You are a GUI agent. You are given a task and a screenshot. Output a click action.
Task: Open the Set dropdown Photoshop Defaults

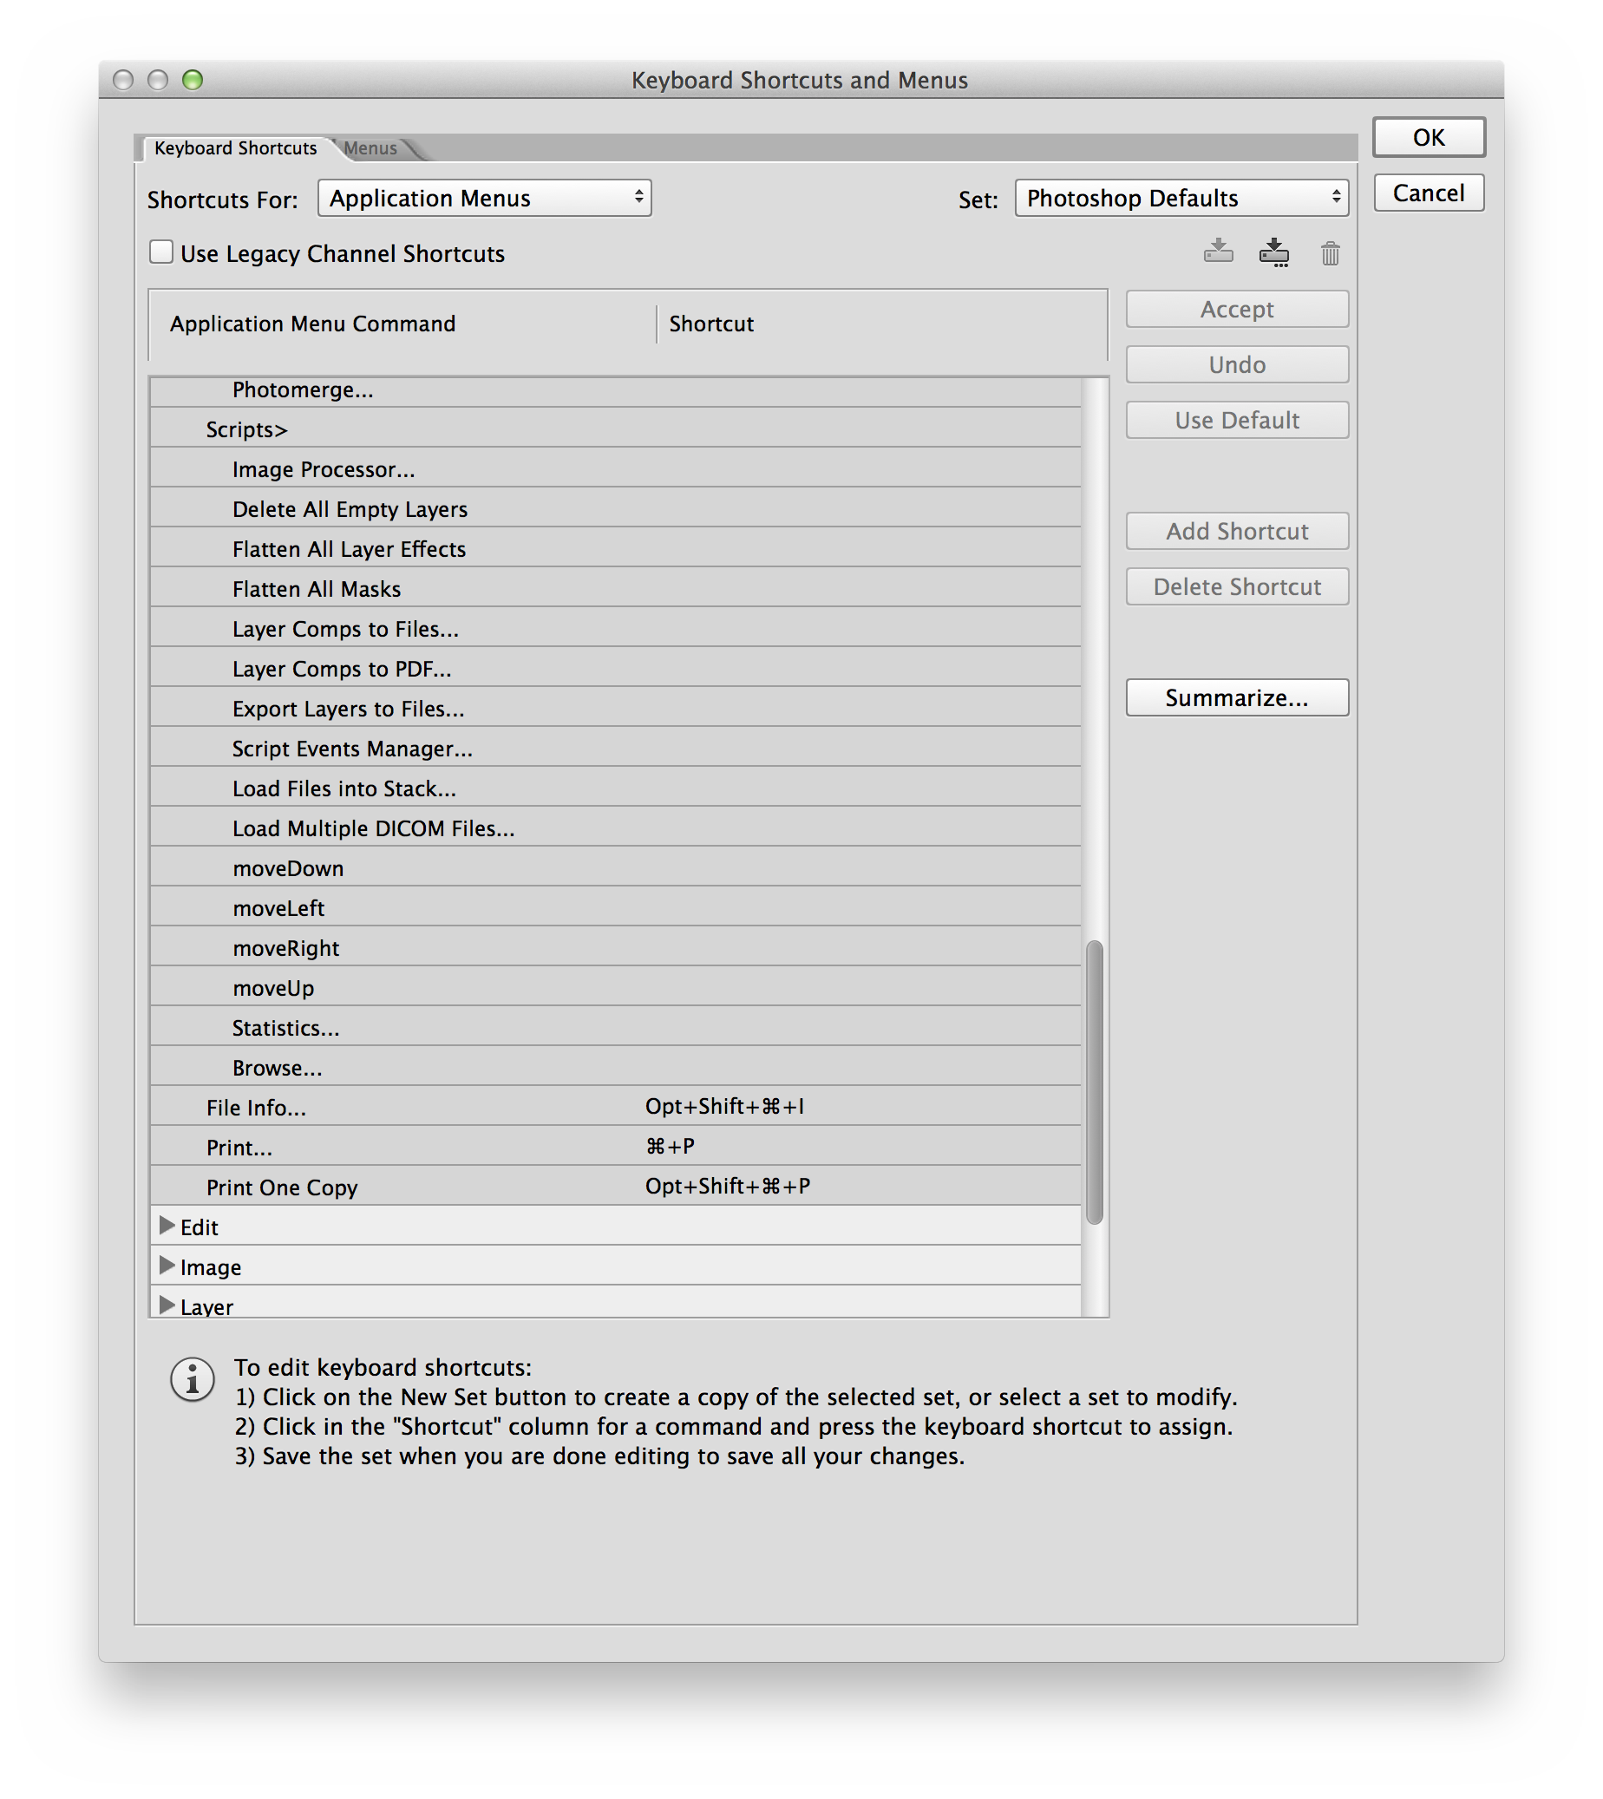click(1181, 198)
